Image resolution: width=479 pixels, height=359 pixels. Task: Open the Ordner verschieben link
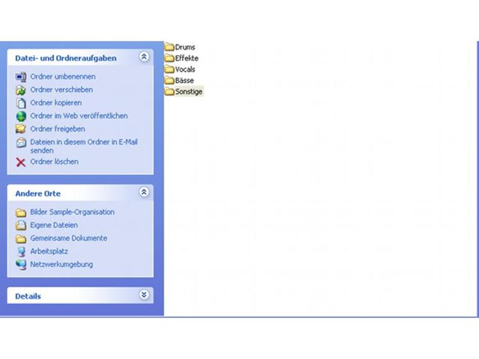point(62,89)
